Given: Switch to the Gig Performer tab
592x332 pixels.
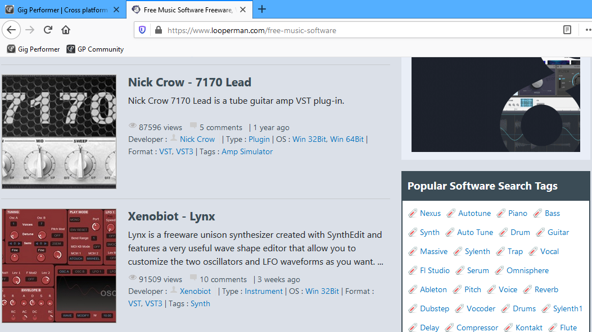Looking at the screenshot, I should (x=62, y=10).
